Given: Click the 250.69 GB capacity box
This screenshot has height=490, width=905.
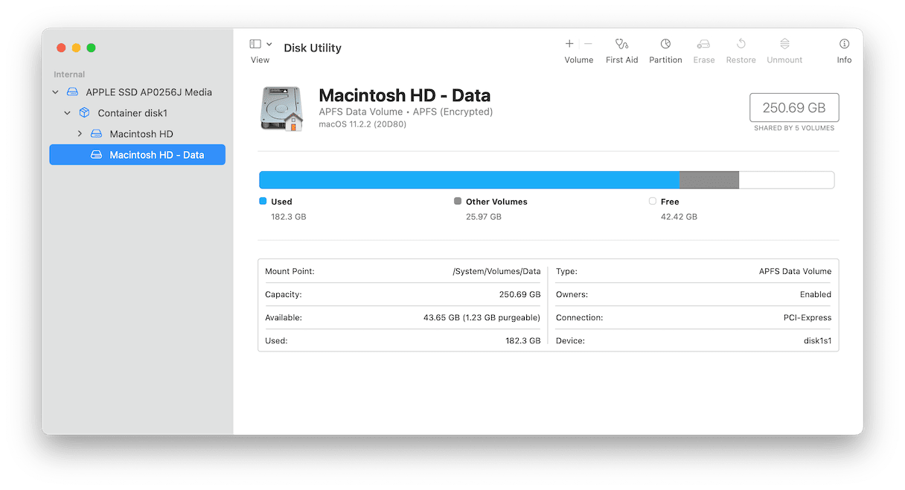Looking at the screenshot, I should pyautogui.click(x=794, y=108).
